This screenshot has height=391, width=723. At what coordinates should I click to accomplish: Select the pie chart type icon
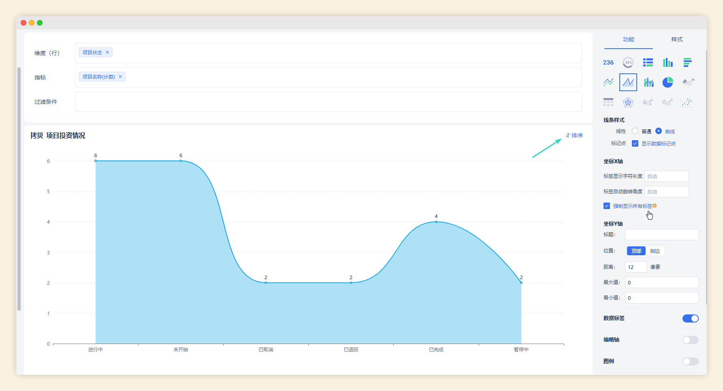(668, 82)
